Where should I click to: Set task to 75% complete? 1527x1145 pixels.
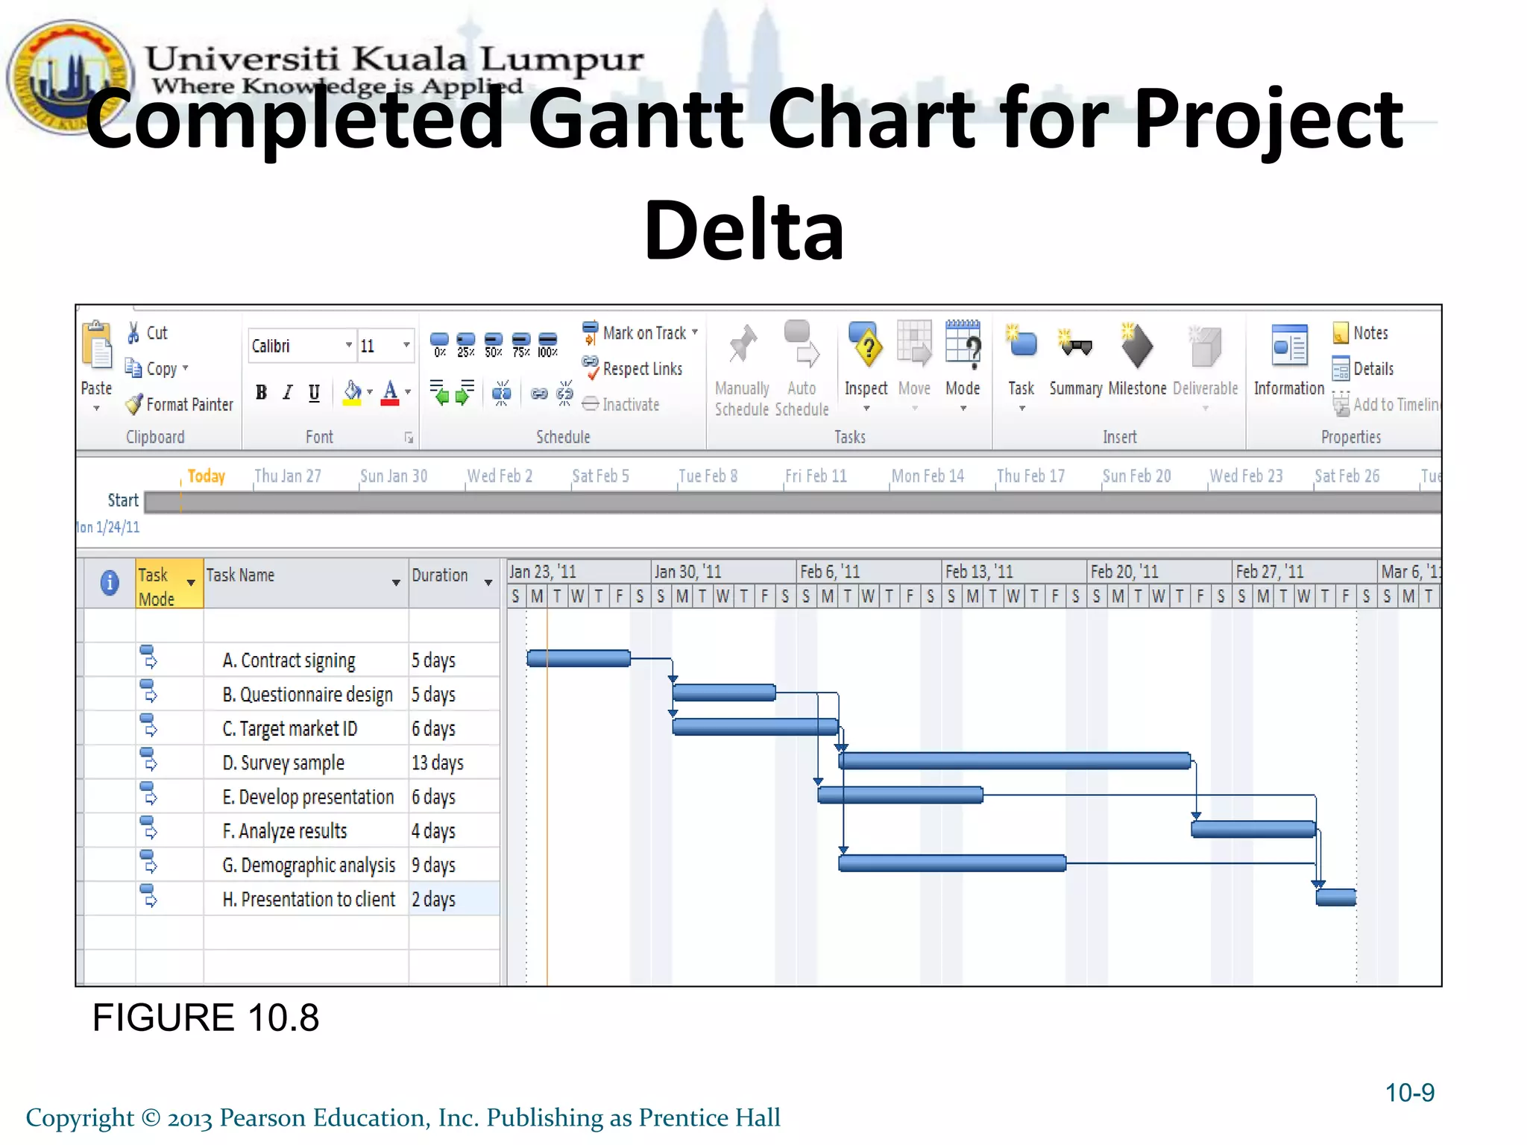pyautogui.click(x=521, y=344)
